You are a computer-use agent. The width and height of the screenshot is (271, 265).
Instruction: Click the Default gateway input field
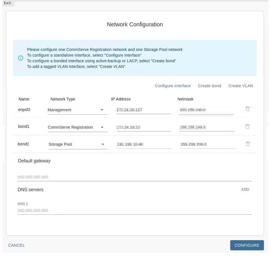pyautogui.click(x=135, y=177)
